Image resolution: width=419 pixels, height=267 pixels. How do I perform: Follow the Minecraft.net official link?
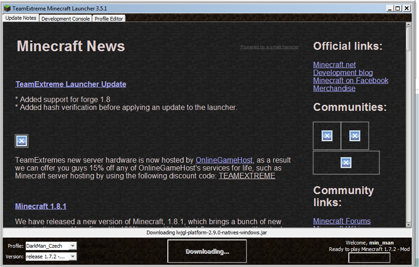[x=334, y=65]
